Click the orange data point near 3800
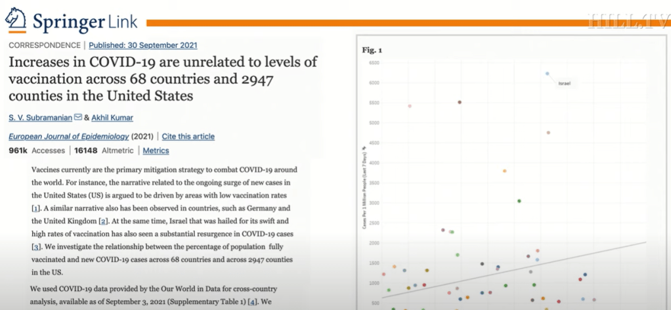671x310 pixels. pyautogui.click(x=504, y=171)
